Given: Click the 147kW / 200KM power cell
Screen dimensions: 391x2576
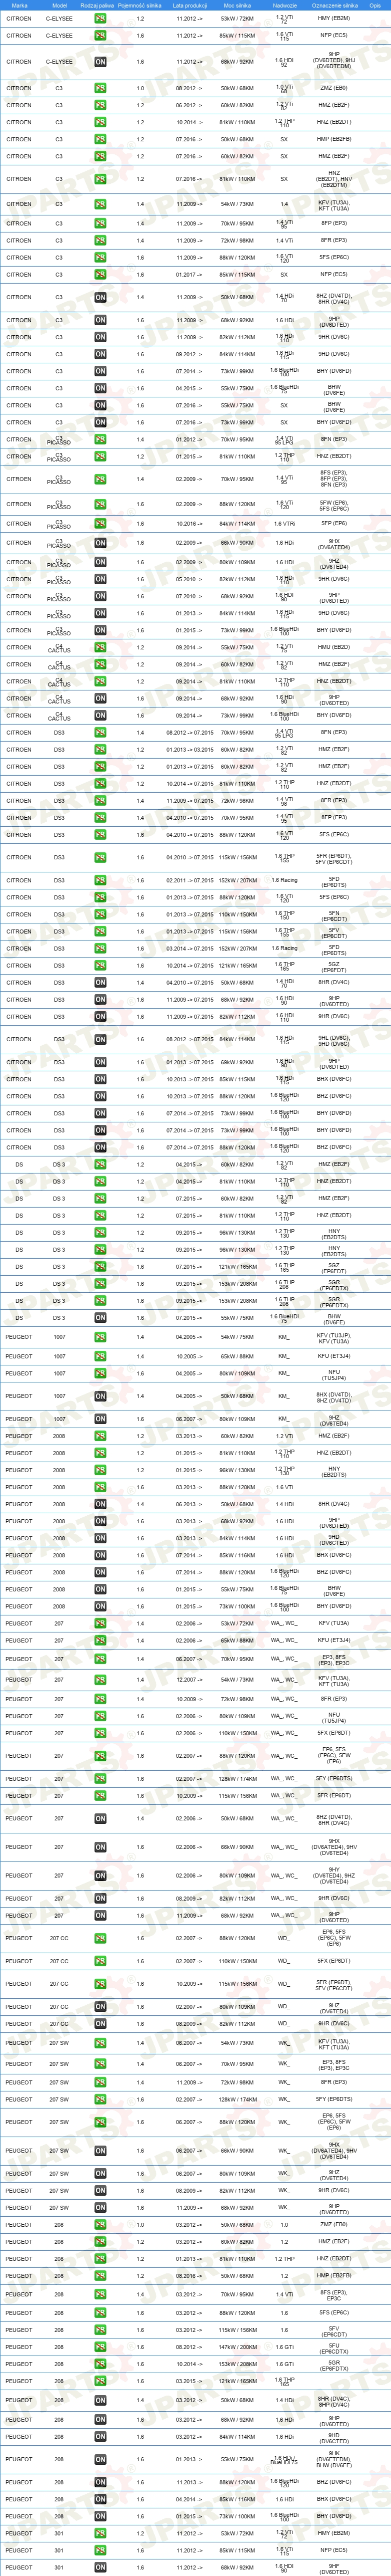Looking at the screenshot, I should point(237,2347).
